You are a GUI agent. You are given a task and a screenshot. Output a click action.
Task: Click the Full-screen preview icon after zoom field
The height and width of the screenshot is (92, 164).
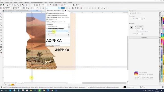coord(51,5)
